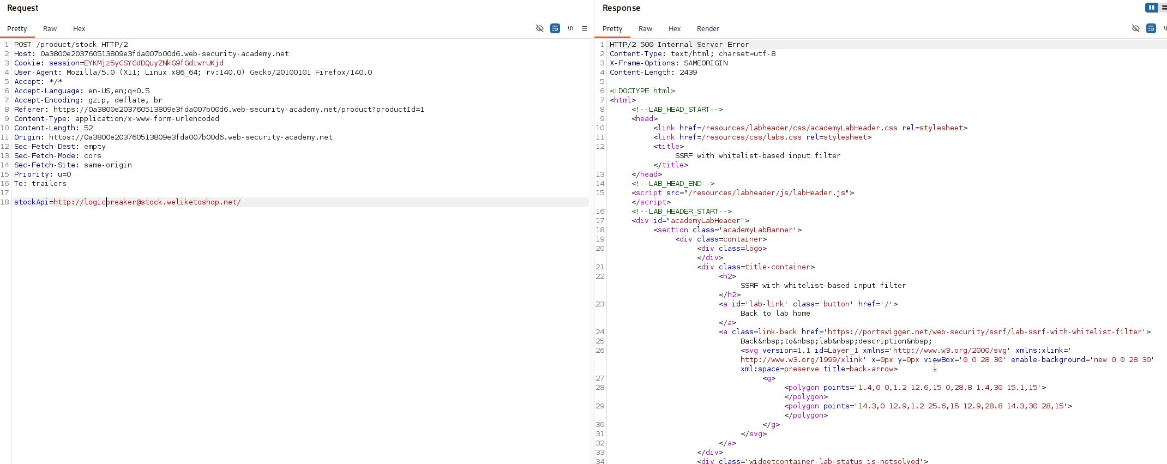Click the Response panel heading

click(621, 8)
